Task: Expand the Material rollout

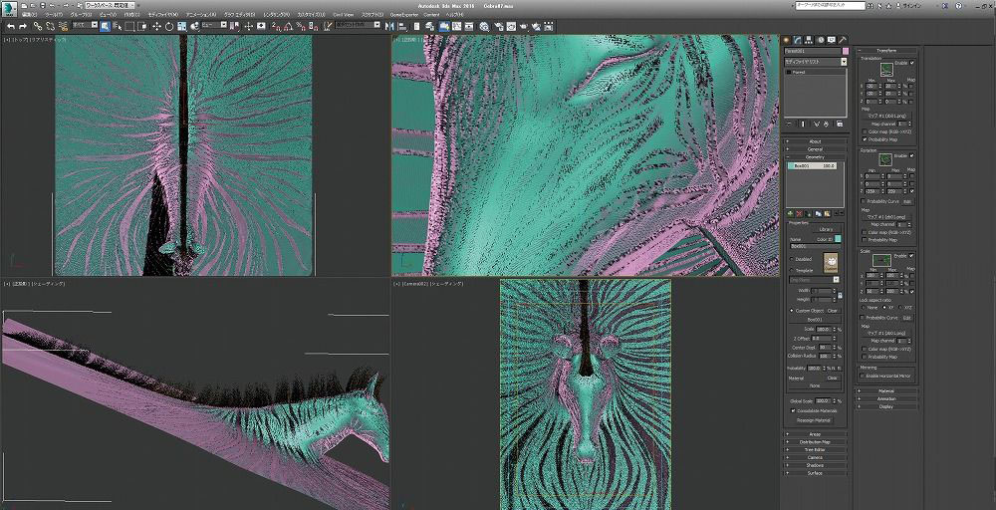Action: 885,390
